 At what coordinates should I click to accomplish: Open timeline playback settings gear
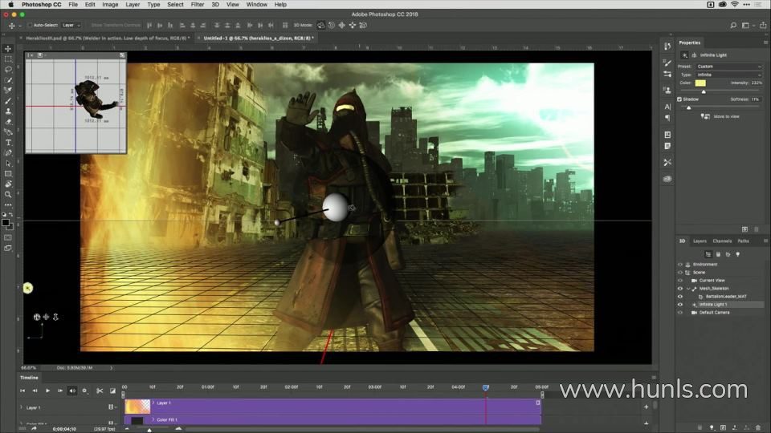pyautogui.click(x=84, y=391)
